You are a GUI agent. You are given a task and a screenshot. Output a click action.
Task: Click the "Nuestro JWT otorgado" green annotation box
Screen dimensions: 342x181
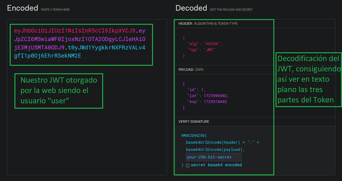[59, 91]
